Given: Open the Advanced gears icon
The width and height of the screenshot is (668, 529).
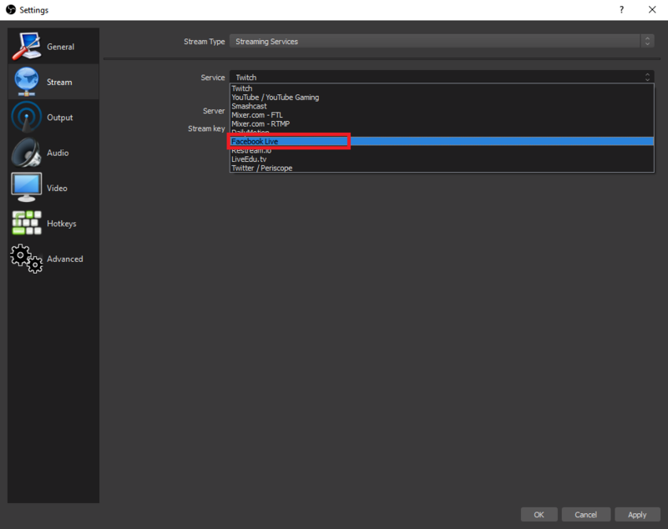Looking at the screenshot, I should tap(27, 259).
